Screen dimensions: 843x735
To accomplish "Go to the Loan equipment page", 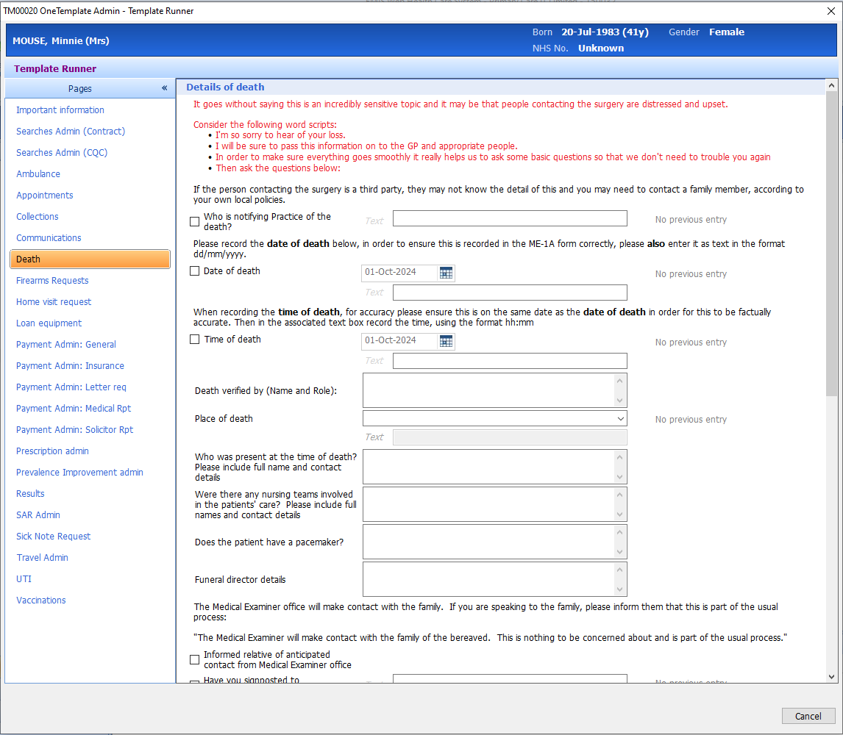I will [x=49, y=323].
